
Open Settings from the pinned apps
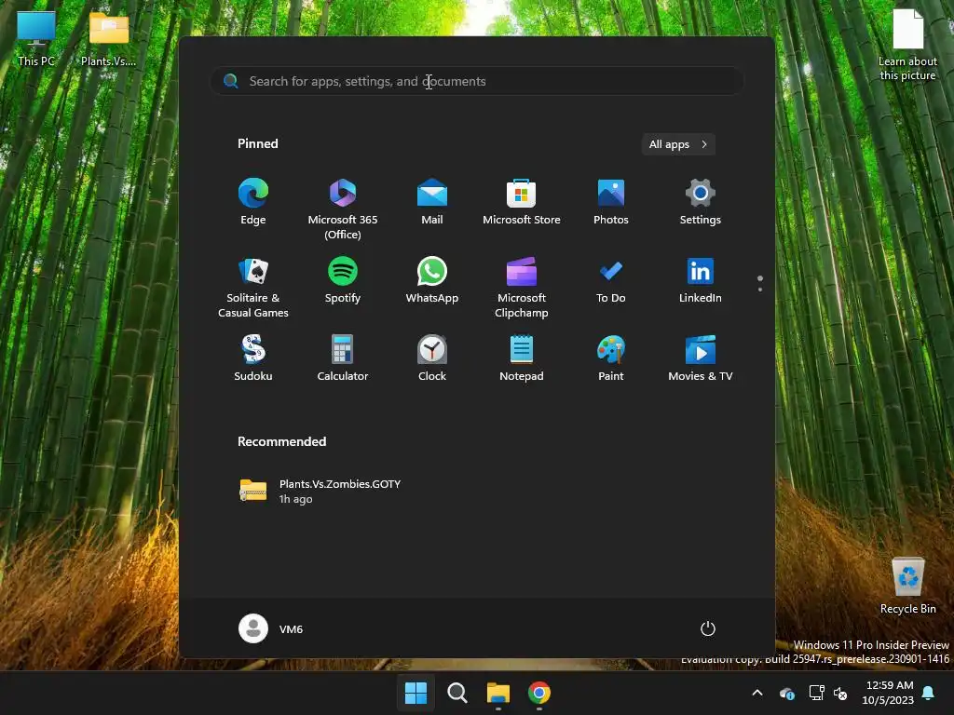point(701,202)
